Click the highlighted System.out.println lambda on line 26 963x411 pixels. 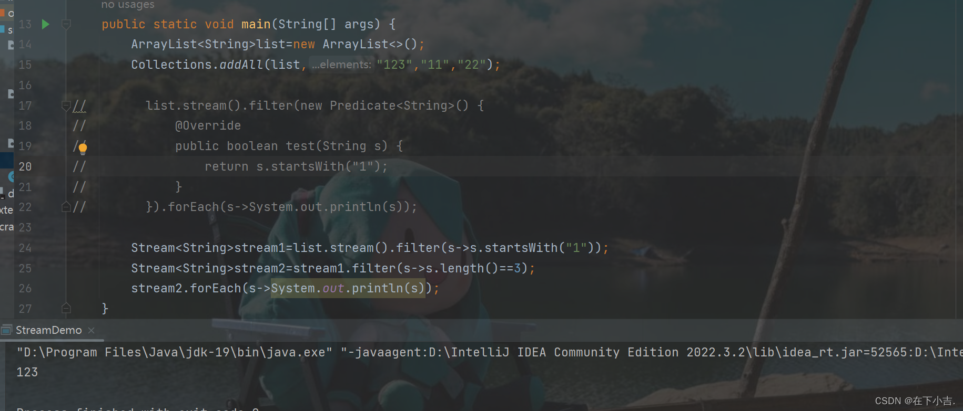[x=348, y=288]
